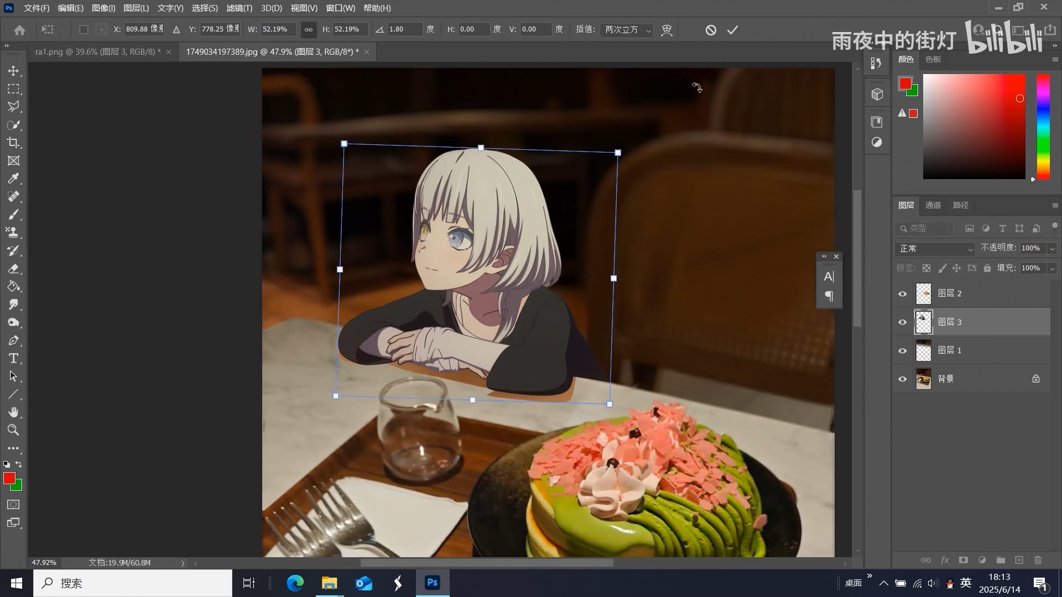This screenshot has width=1062, height=597.
Task: Expand the toolbar double-arrow
Action: (x=7, y=45)
